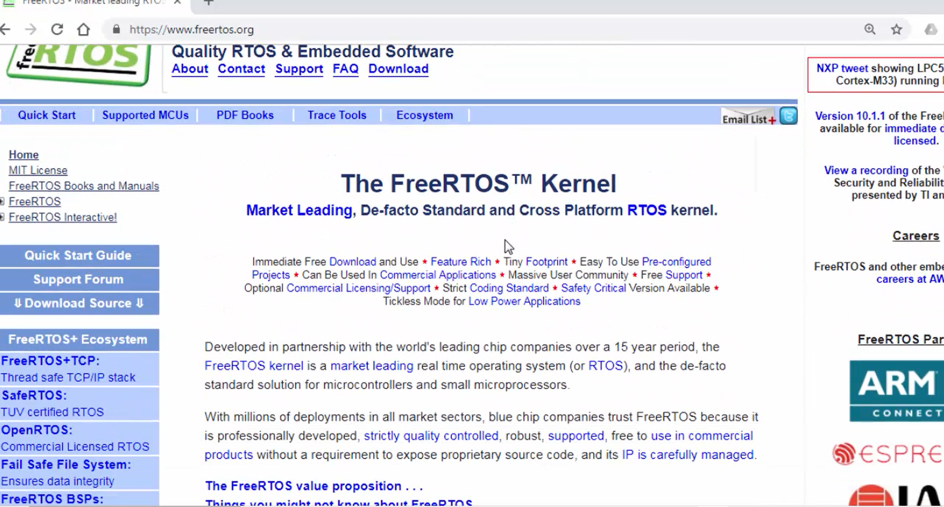Click the RTOS link in subtitle
944x507 pixels.
[647, 210]
